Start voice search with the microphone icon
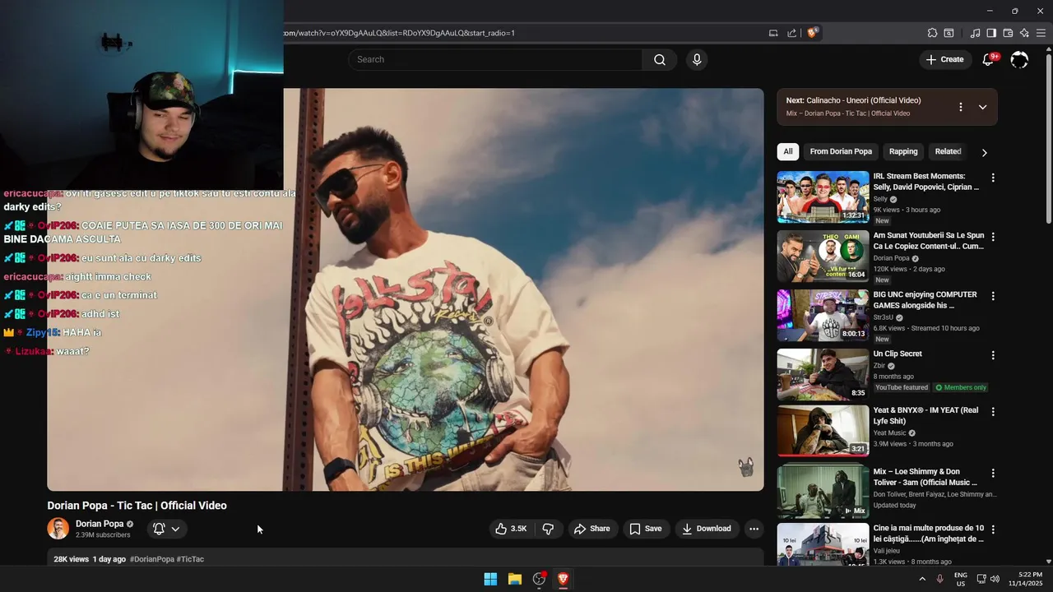Screen dimensions: 1053x592 (x=697, y=59)
